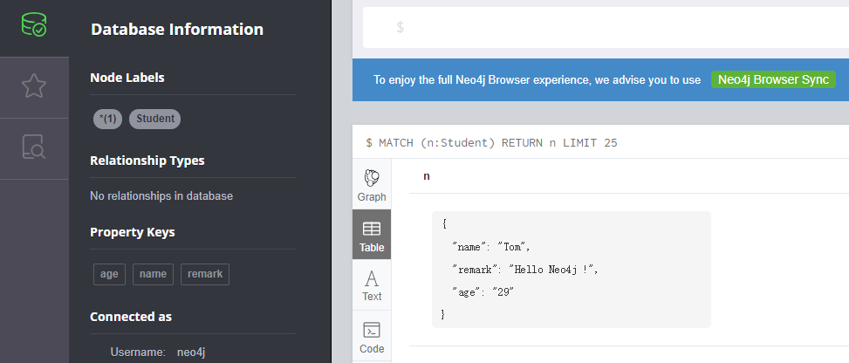Click the JSON result cell for Tom
Screen dimensions: 849x363
click(571, 269)
